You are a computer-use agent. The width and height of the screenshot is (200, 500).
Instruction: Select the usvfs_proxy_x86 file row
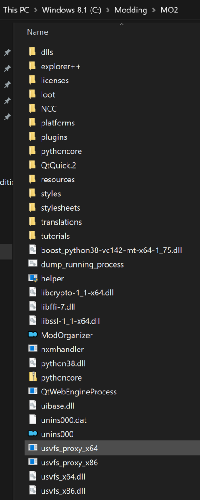(x=112, y=462)
